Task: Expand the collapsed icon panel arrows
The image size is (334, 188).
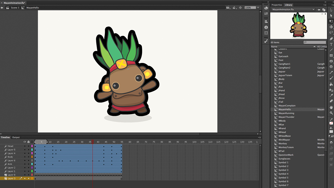Action: [268, 2]
